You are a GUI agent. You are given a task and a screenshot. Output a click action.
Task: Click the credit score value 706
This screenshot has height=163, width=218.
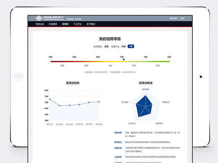(x=124, y=46)
